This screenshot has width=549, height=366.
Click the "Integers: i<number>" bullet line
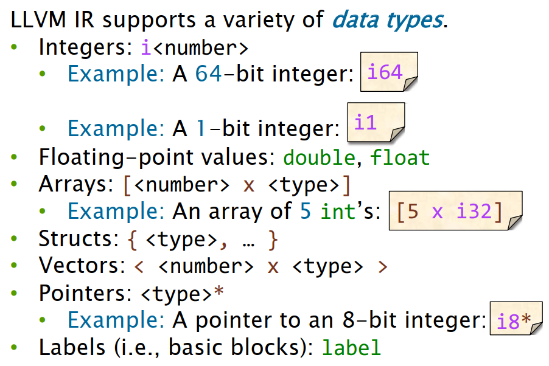click(x=143, y=47)
